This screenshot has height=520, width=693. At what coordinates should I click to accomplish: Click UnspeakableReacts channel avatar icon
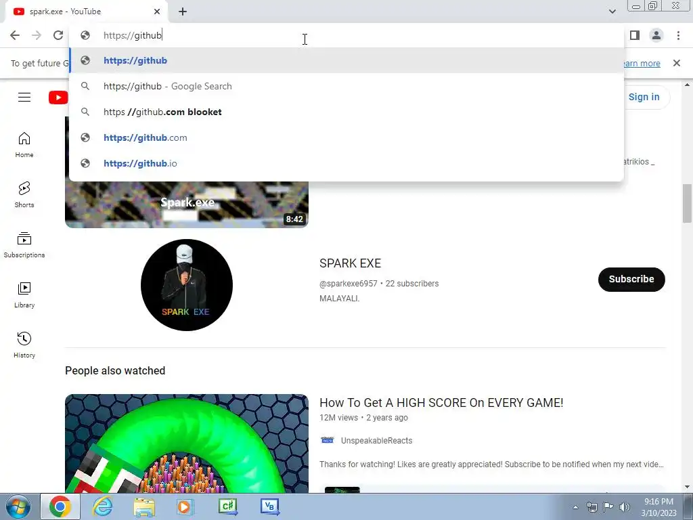[327, 440]
